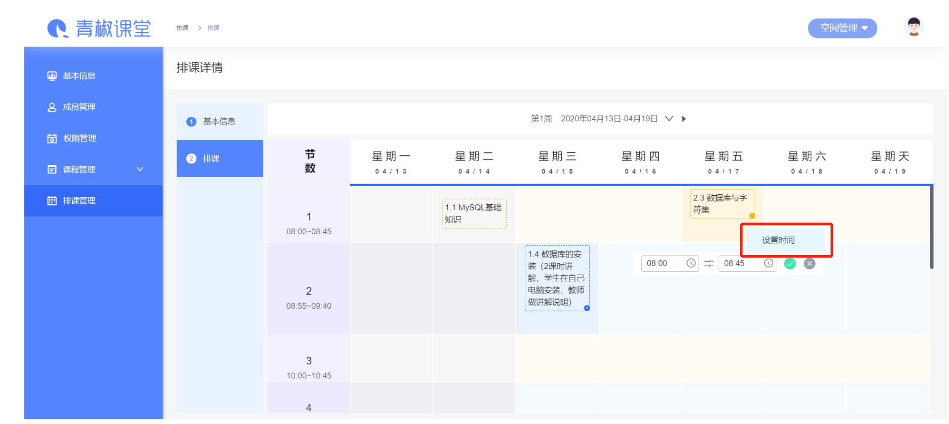Open the week selector chevron
Viewport: 949px width, 424px height.
click(669, 119)
